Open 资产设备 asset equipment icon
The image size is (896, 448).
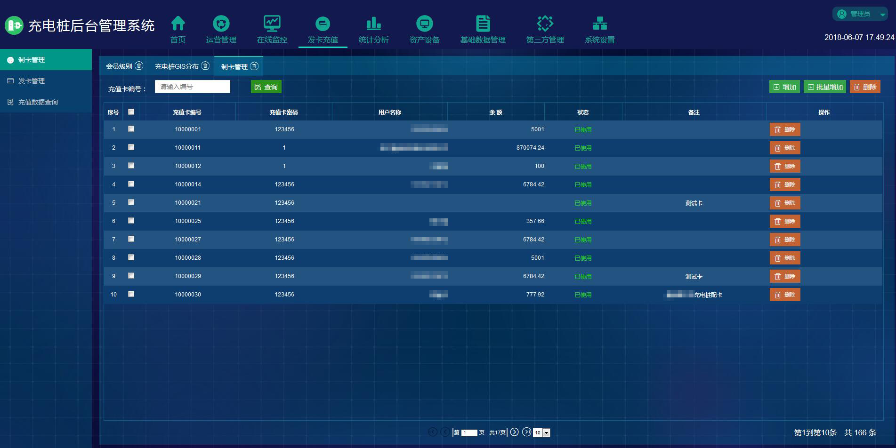(x=424, y=24)
